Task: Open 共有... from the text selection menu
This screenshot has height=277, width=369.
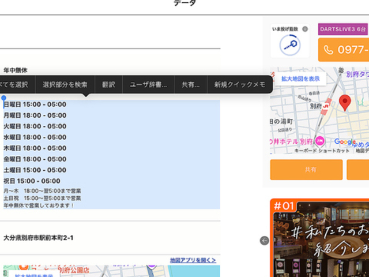Action: pyautogui.click(x=190, y=84)
